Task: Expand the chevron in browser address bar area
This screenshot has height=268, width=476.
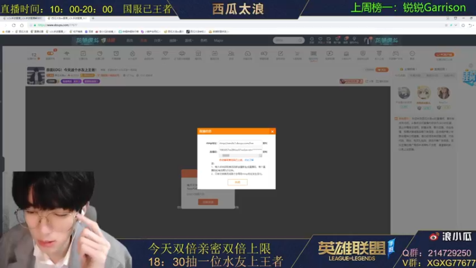Action: pos(456,25)
